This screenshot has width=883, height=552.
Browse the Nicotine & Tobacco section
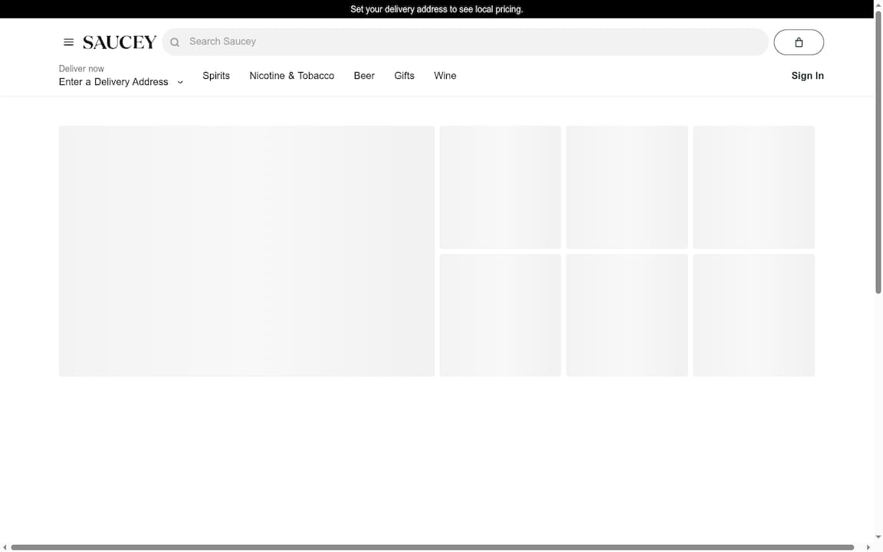pyautogui.click(x=291, y=75)
